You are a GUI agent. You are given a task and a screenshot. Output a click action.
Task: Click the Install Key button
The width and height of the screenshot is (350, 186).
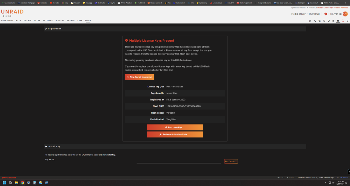[231, 161]
